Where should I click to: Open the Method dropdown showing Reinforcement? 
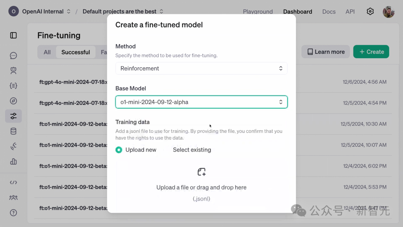201,68
